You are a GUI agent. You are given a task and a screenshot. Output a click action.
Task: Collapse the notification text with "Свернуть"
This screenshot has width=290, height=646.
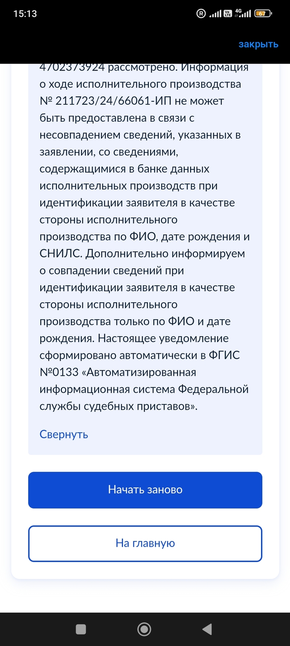click(x=64, y=434)
